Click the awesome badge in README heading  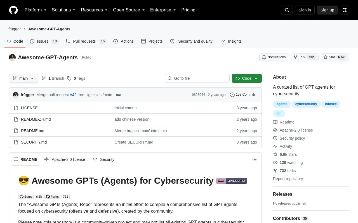(x=232, y=181)
